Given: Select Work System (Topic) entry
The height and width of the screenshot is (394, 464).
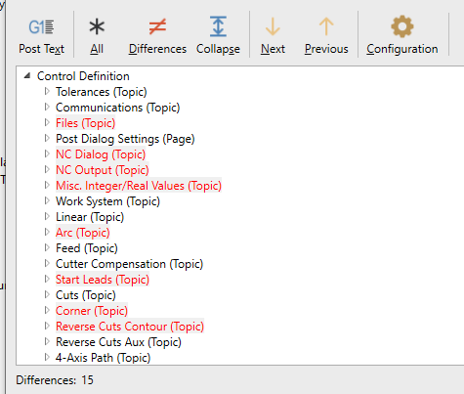Looking at the screenshot, I should pyautogui.click(x=107, y=201).
